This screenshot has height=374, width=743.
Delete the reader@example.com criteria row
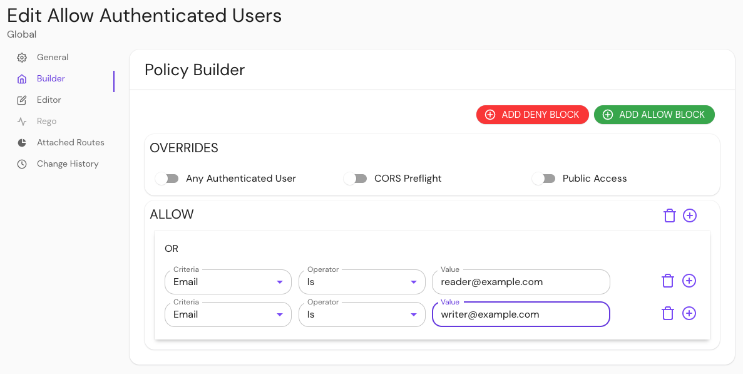pyautogui.click(x=668, y=281)
